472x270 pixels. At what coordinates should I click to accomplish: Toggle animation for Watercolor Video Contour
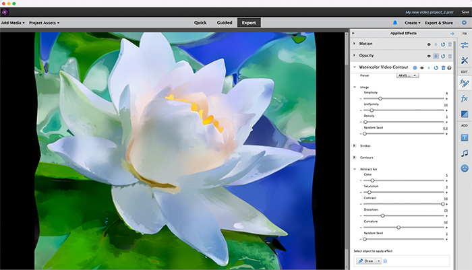pyautogui.click(x=429, y=67)
